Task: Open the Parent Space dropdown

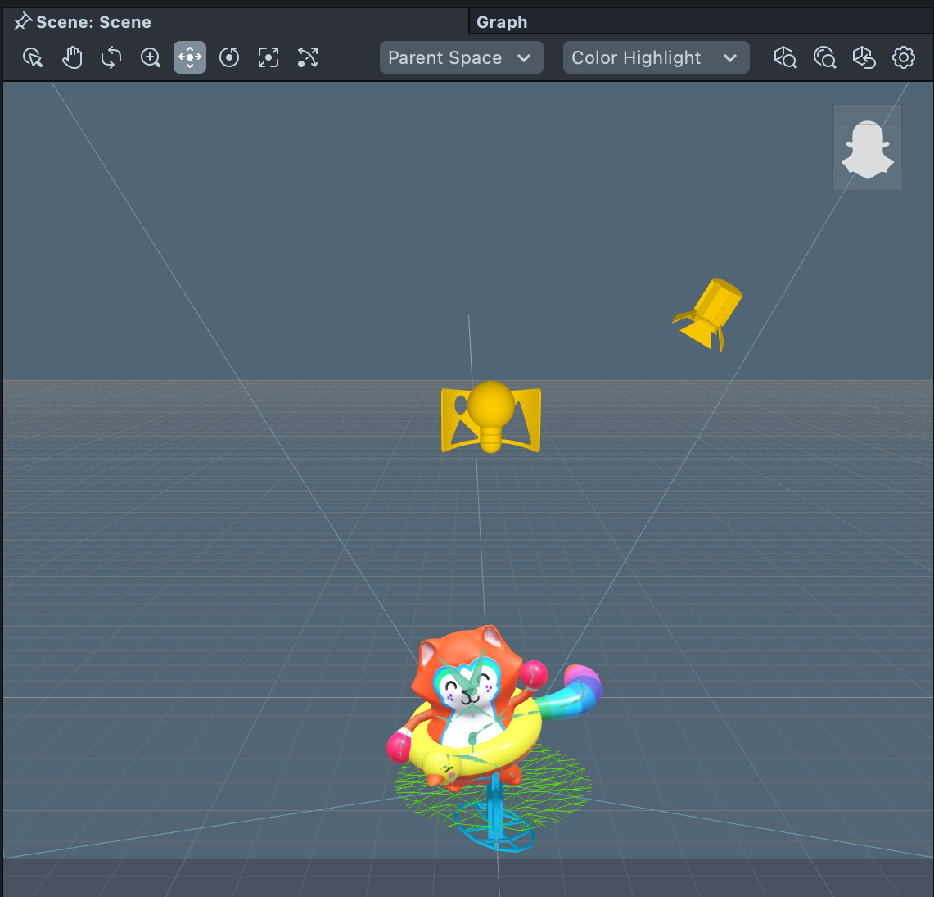Action: [461, 57]
